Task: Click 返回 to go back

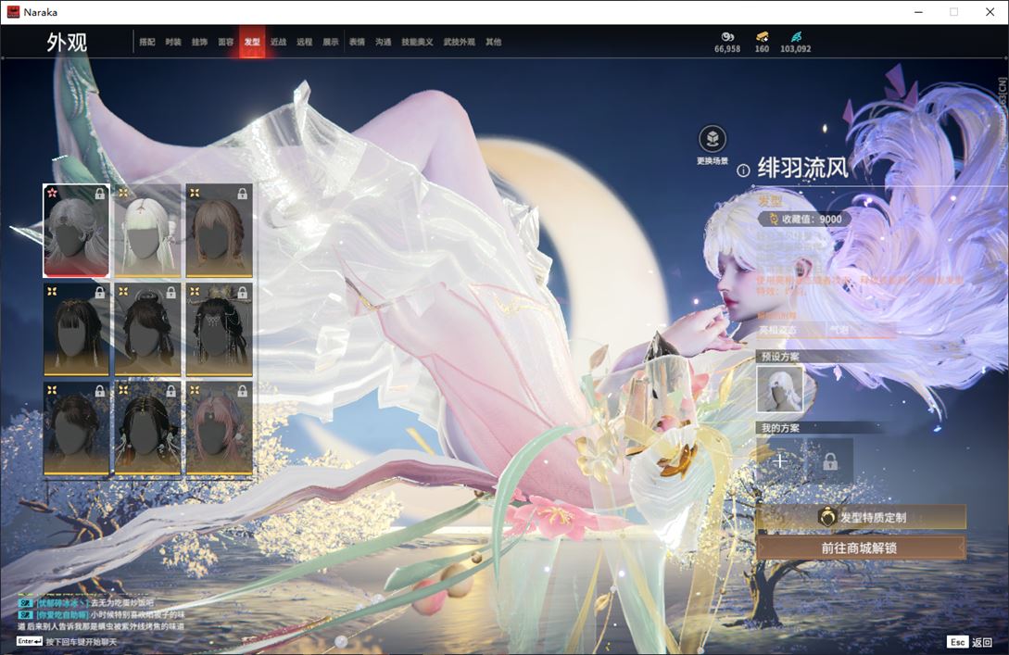Action: coord(982,642)
